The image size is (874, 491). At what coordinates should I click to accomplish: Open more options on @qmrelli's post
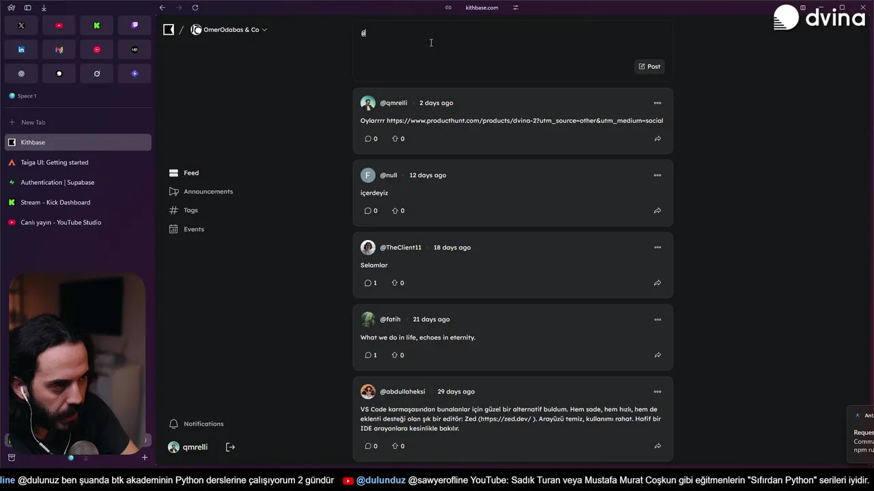658,103
